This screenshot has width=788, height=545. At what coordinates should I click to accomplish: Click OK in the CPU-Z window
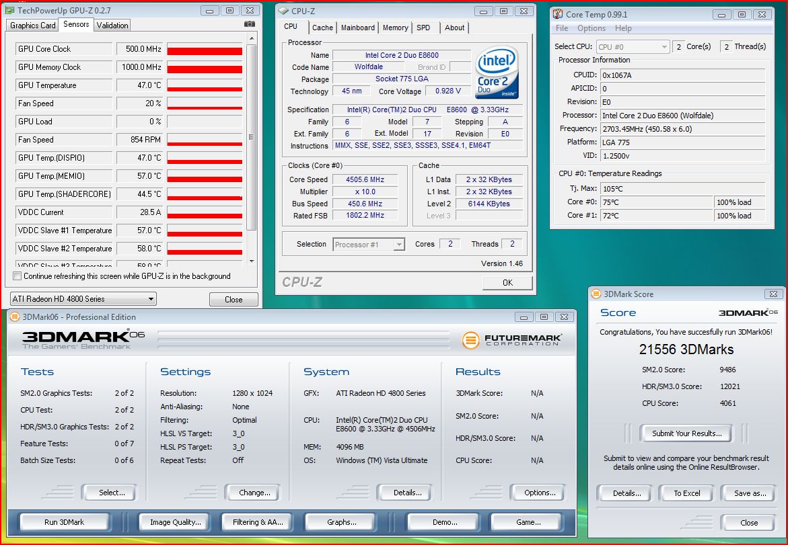[x=507, y=282]
